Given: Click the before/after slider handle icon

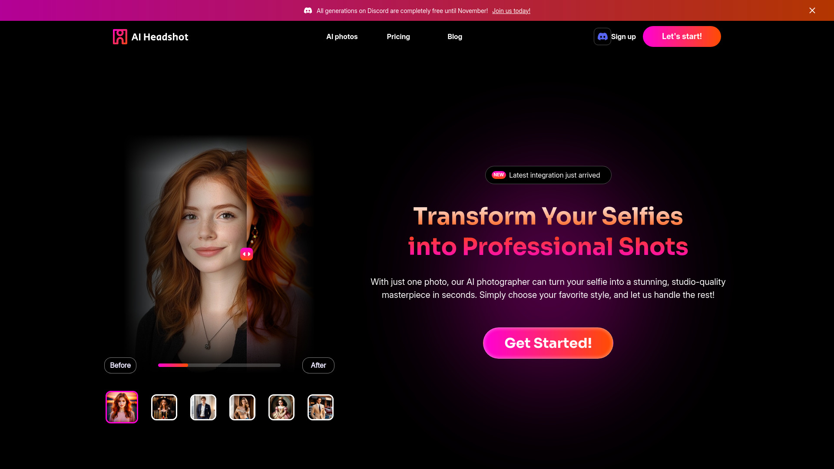Looking at the screenshot, I should (x=247, y=254).
